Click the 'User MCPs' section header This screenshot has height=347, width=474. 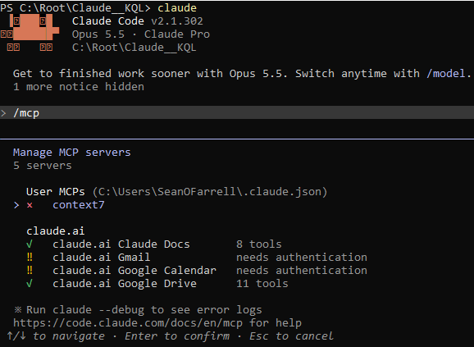56,192
